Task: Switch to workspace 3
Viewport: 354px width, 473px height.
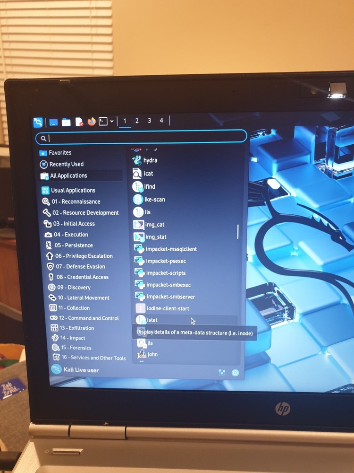Action: click(x=149, y=120)
